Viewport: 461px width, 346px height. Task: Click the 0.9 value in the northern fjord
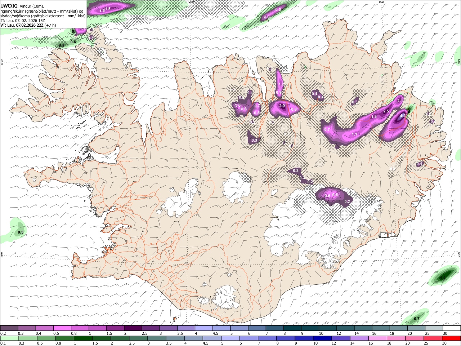pos(279,93)
